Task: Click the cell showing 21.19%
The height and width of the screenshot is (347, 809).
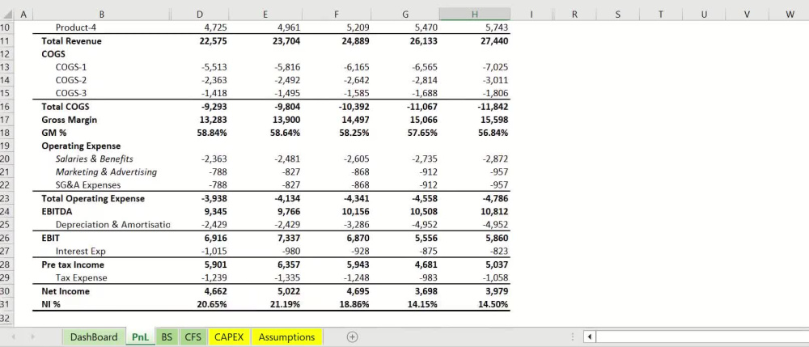Action: (265, 304)
